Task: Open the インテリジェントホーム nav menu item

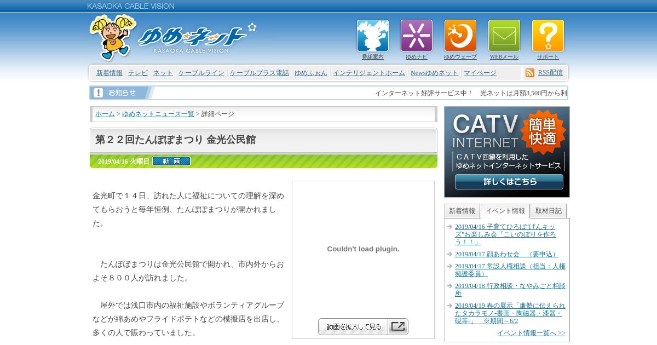Action: click(x=369, y=73)
